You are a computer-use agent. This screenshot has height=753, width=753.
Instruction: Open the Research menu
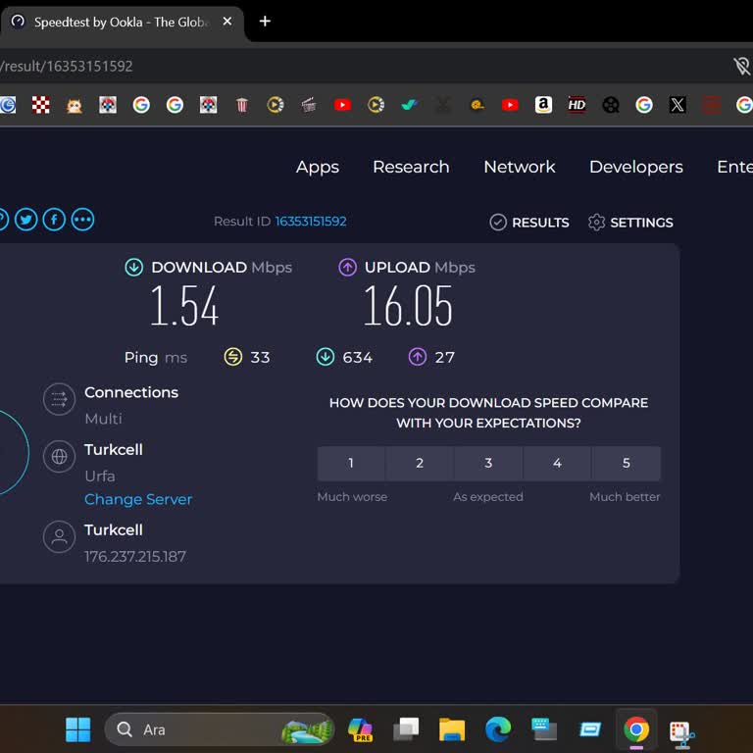tap(411, 167)
